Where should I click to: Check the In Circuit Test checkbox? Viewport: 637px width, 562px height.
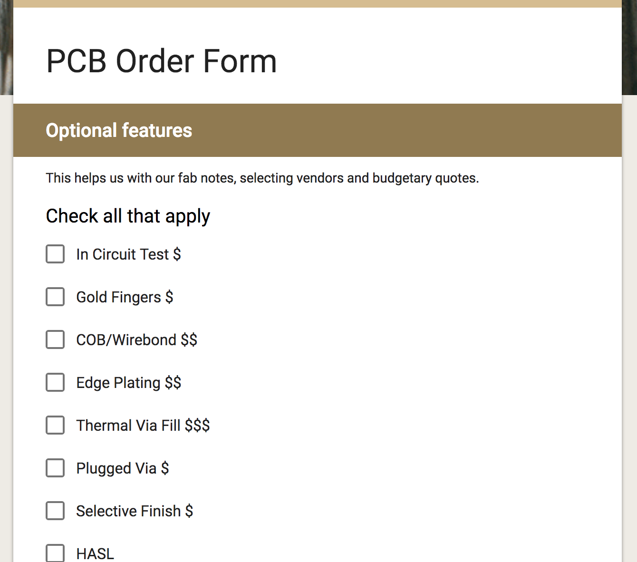[55, 254]
